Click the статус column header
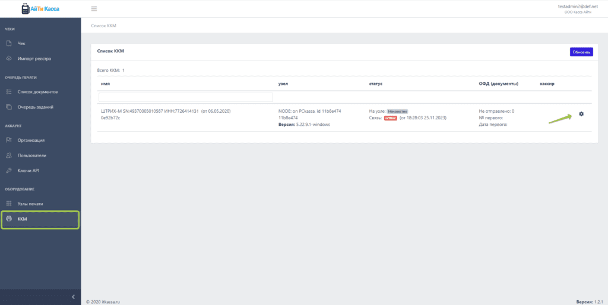Screen dimensions: 608x305 pos(375,84)
